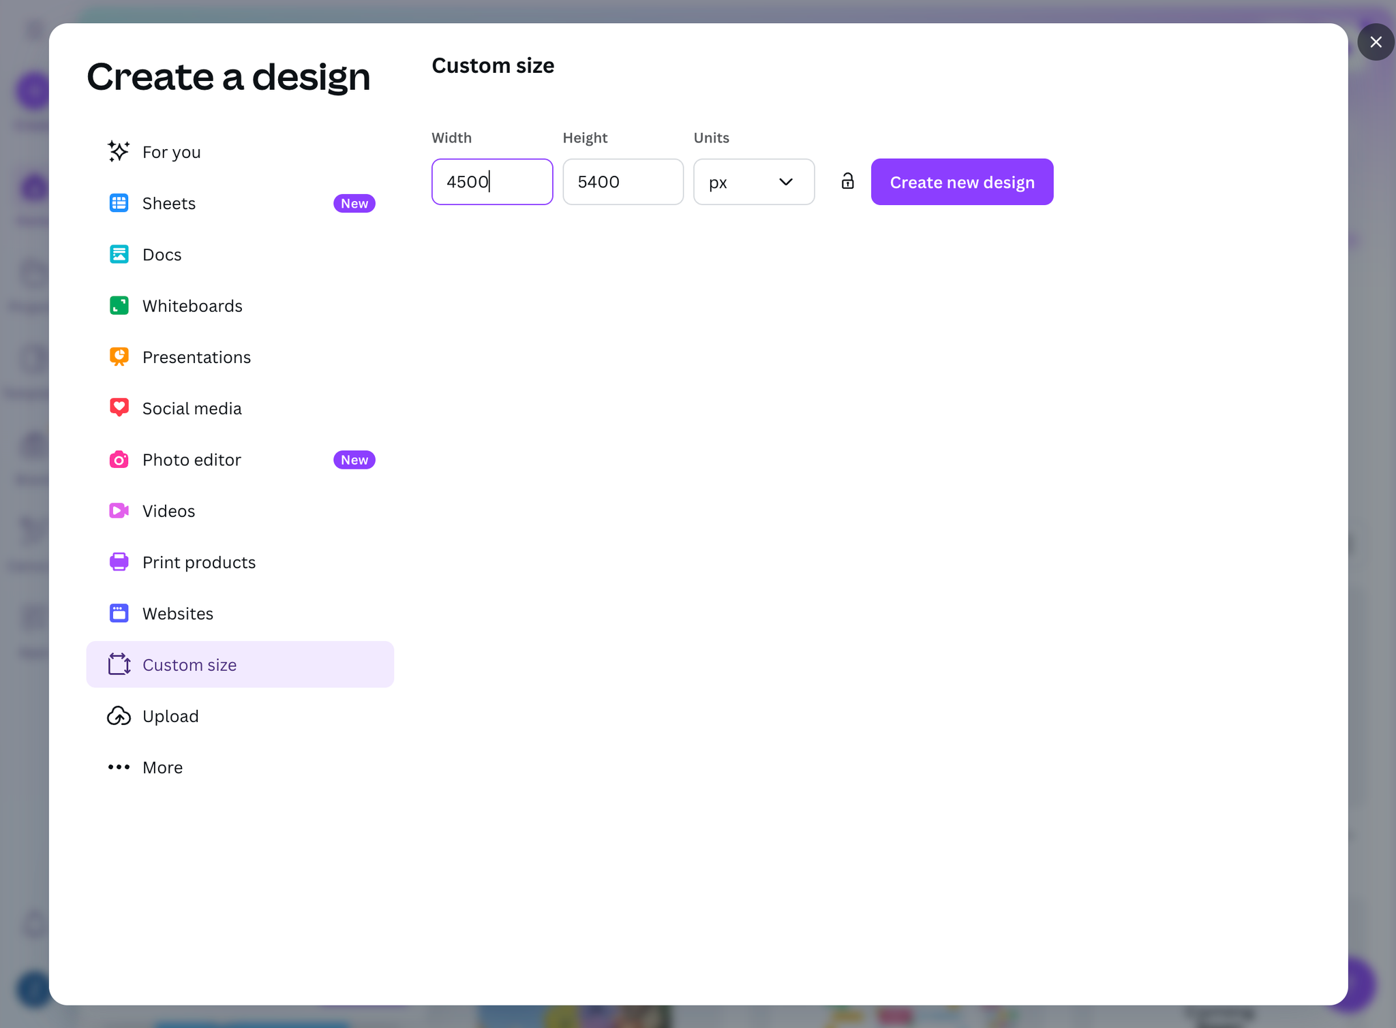The image size is (1396, 1028).
Task: Focus the Height input field
Action: [x=623, y=182]
